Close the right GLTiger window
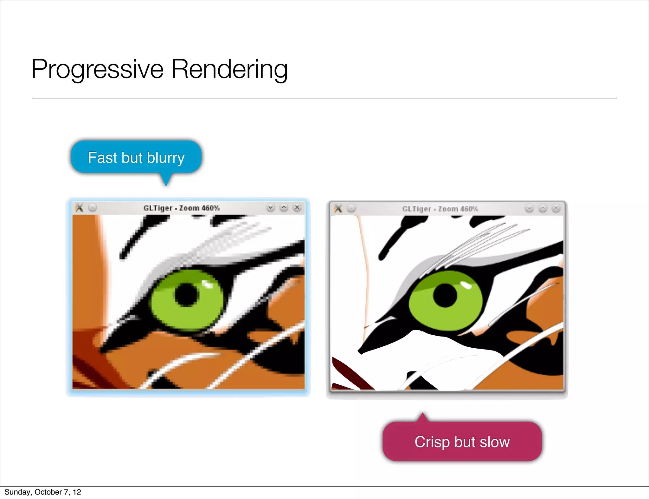The width and height of the screenshot is (649, 499). 556,208
